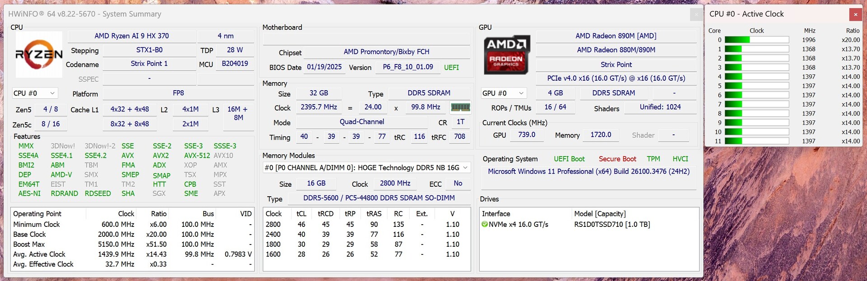867x281 pixels.
Task: Expand the memory module selection dropdown
Action: tap(367, 168)
